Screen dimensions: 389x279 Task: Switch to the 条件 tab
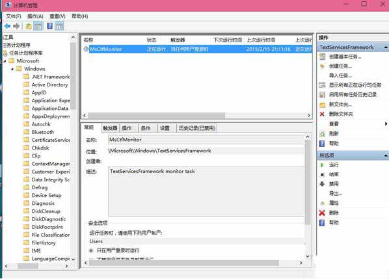coord(148,128)
